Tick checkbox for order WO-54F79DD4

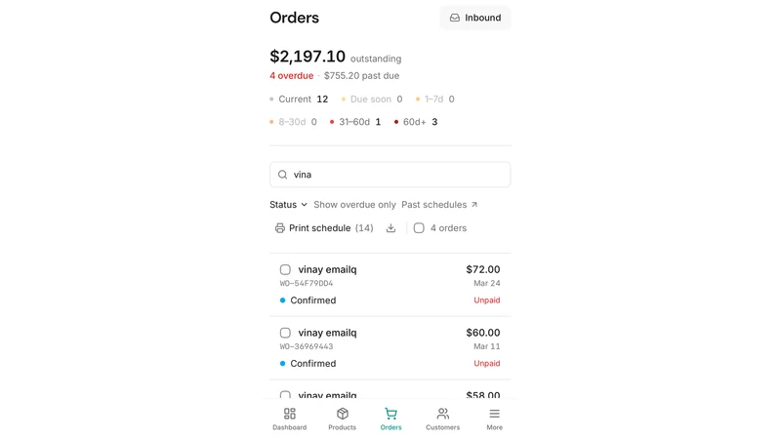coord(285,270)
